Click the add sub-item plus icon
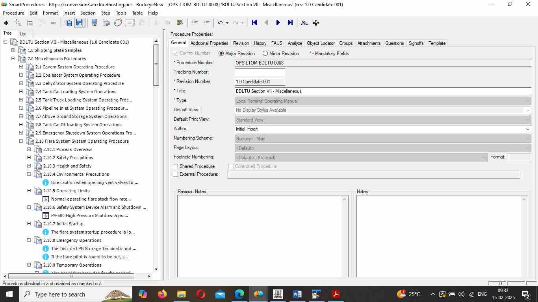This screenshot has height=302, width=538. pos(18,23)
